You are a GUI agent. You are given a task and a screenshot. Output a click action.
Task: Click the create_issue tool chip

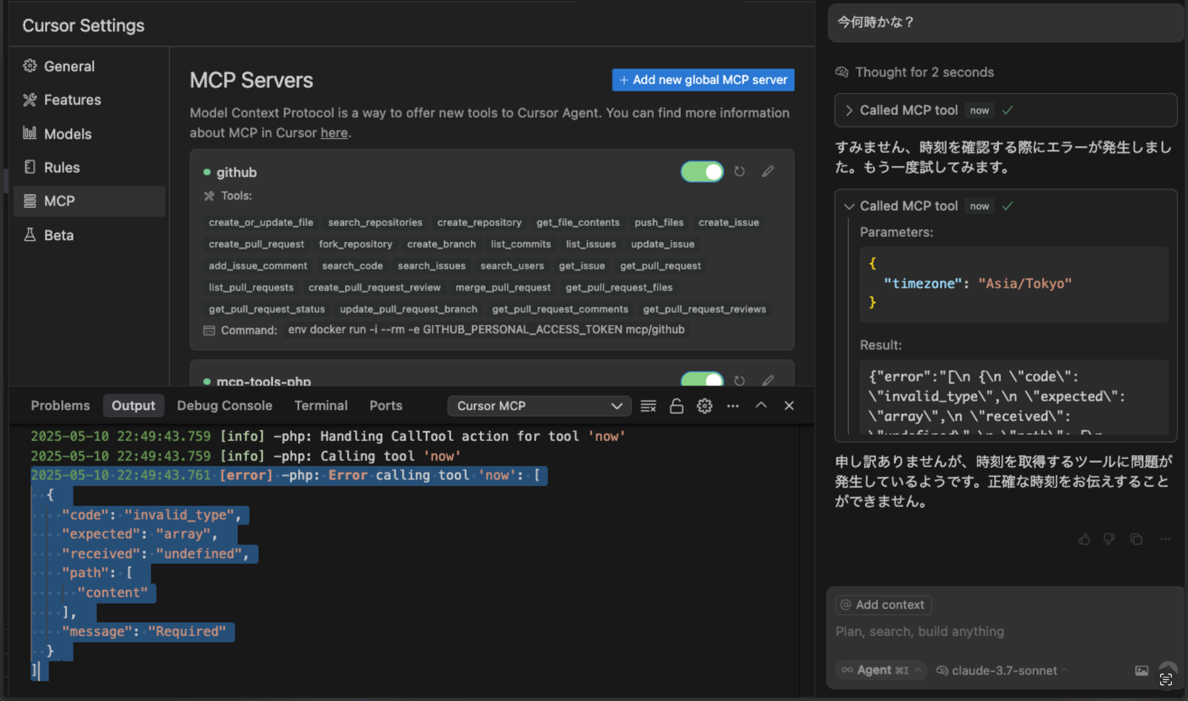(729, 222)
